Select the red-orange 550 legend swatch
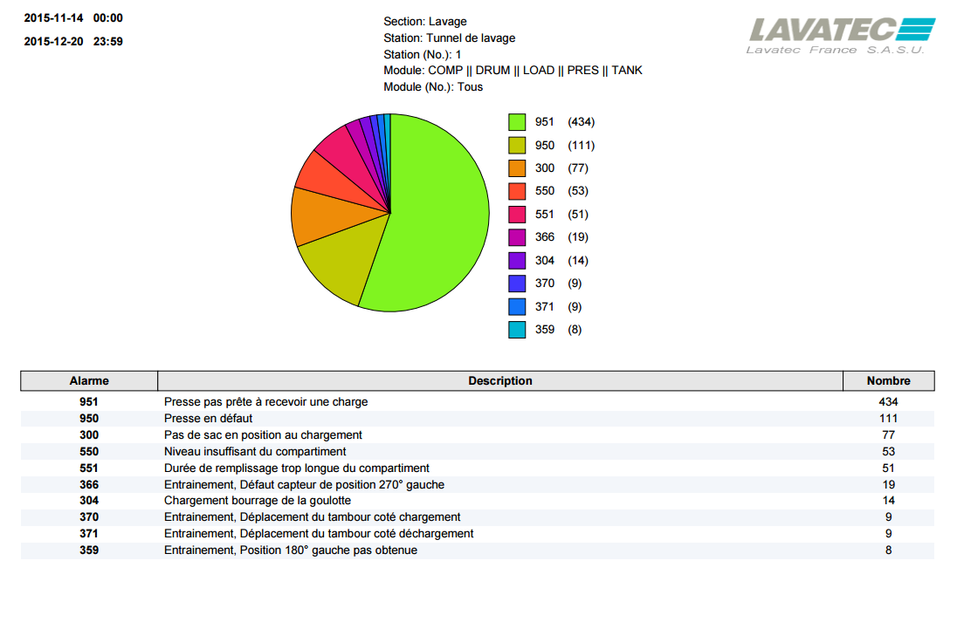 tap(517, 191)
